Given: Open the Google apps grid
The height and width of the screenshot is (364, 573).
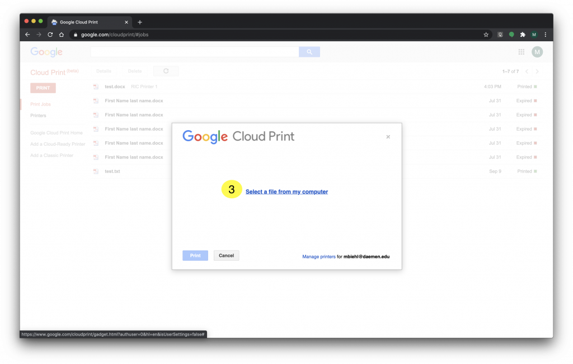Looking at the screenshot, I should (522, 52).
